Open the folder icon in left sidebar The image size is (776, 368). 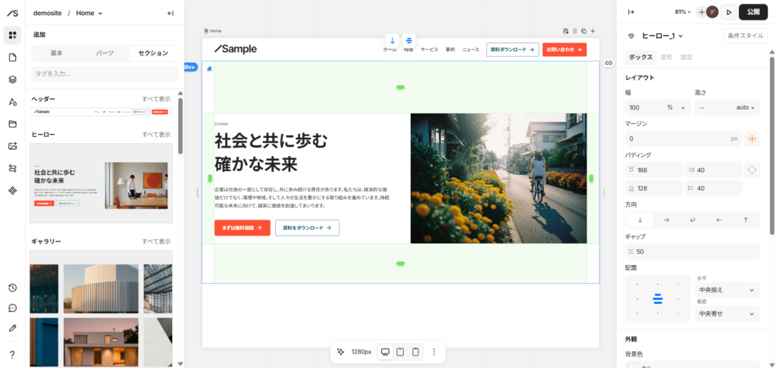click(x=12, y=124)
